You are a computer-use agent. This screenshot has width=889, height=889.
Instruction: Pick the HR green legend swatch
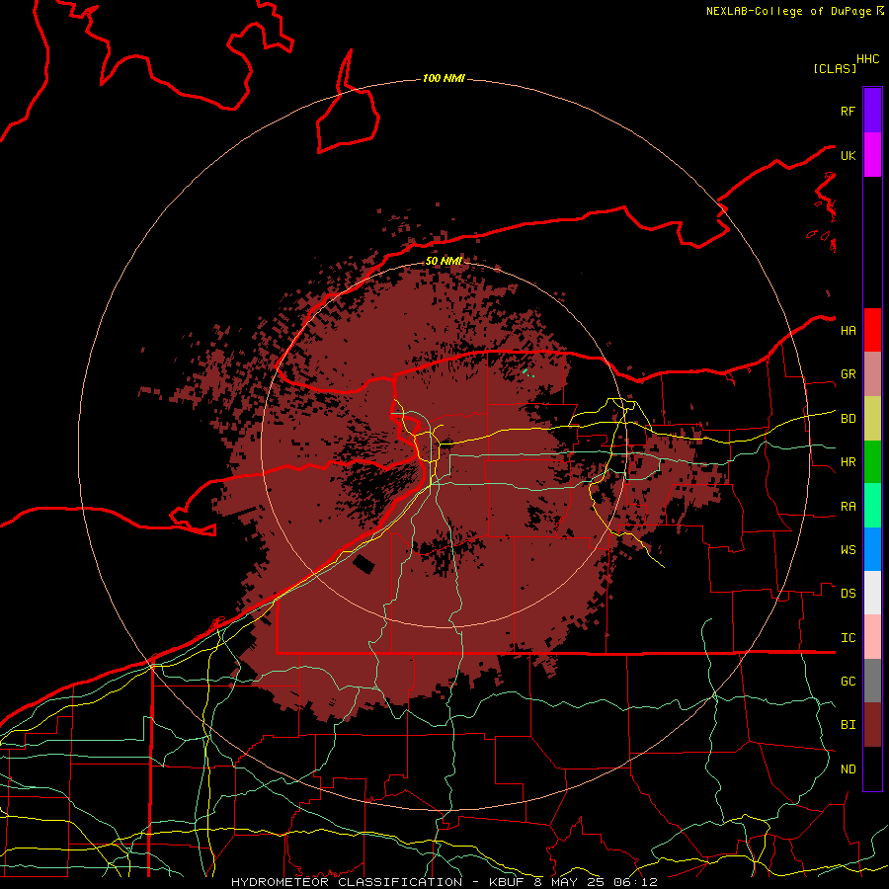[872, 461]
